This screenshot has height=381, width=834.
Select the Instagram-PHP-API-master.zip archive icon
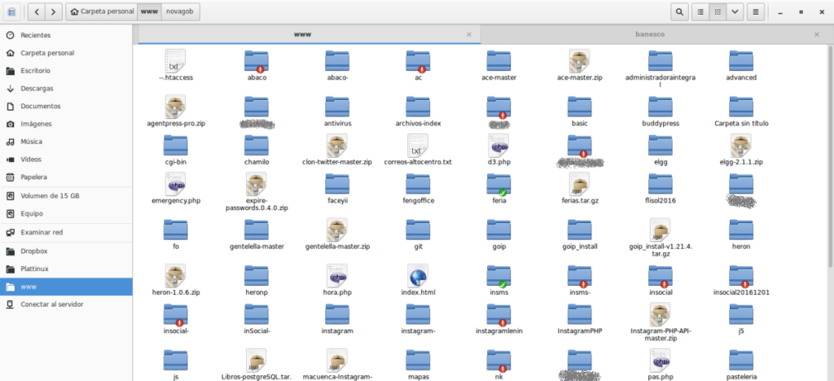pyautogui.click(x=660, y=314)
